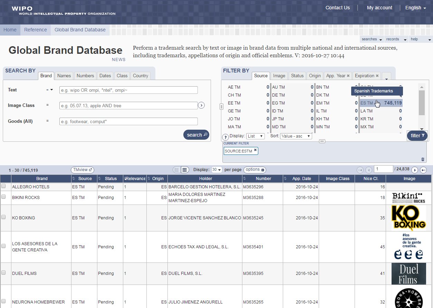Sort by the Source column arrows

tap(74, 179)
